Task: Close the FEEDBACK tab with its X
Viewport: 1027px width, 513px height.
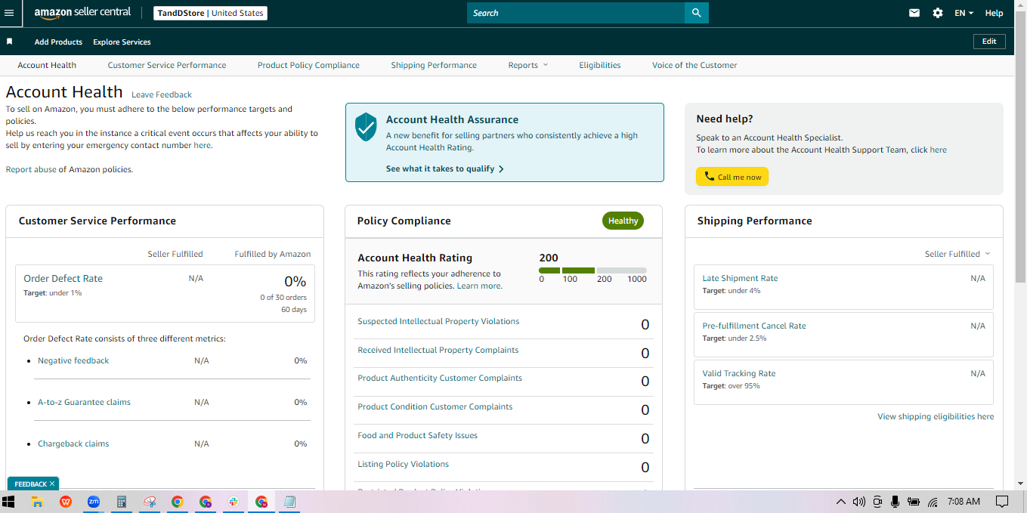Action: point(52,484)
